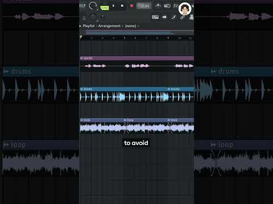Stop playback with the Stop button
Image resolution: width=273 pixels, height=204 pixels.
point(122,6)
